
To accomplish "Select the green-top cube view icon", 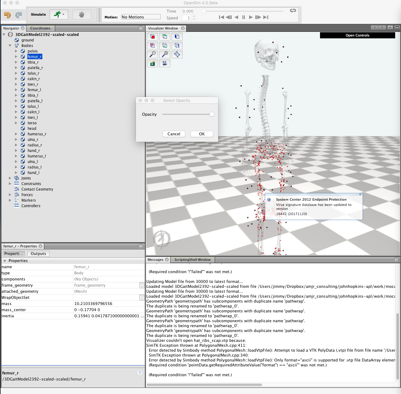I will (x=165, y=37).
